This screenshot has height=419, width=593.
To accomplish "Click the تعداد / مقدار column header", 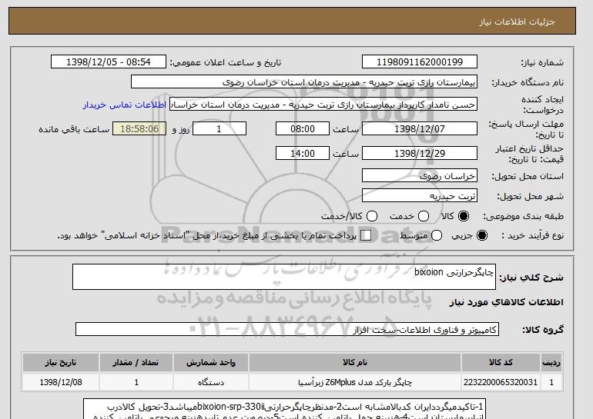I will pyautogui.click(x=136, y=362).
